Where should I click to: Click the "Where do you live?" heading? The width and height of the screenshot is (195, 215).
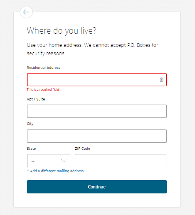pos(62,31)
